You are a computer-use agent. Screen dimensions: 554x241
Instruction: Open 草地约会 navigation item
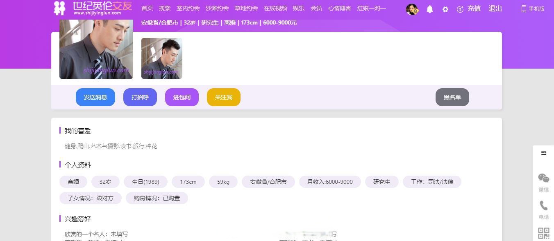(246, 8)
